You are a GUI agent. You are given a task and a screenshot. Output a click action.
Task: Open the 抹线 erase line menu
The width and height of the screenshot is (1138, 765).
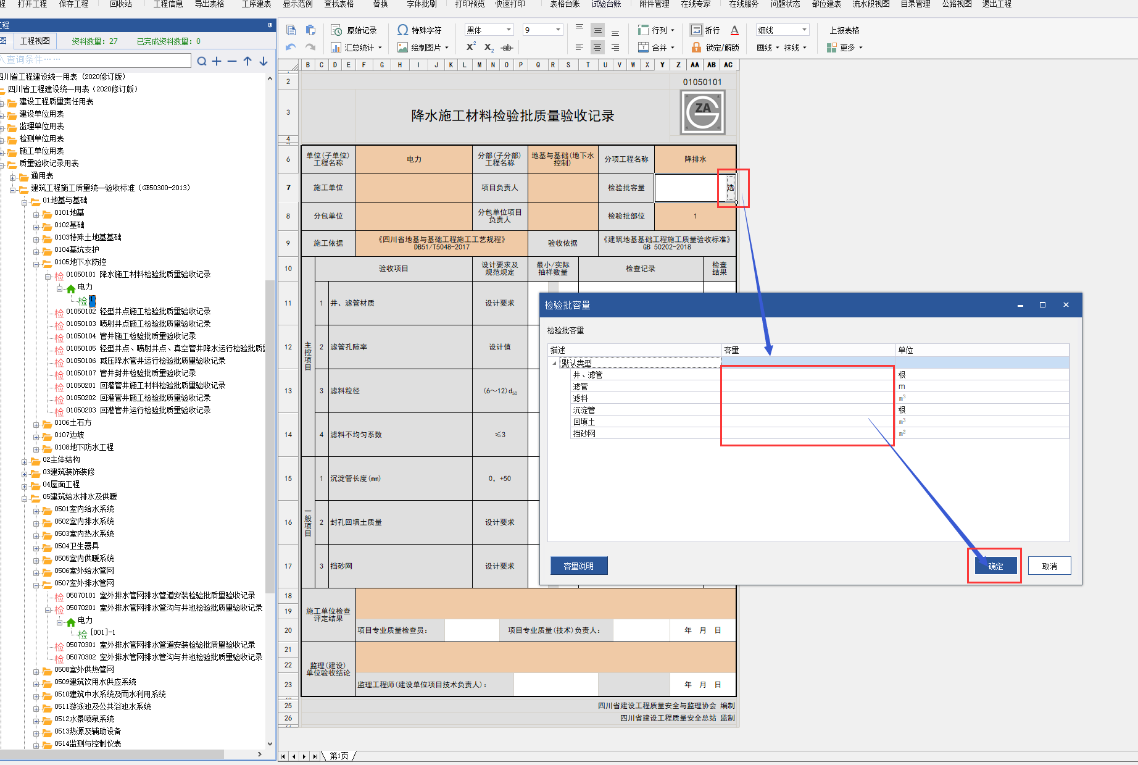click(x=795, y=48)
